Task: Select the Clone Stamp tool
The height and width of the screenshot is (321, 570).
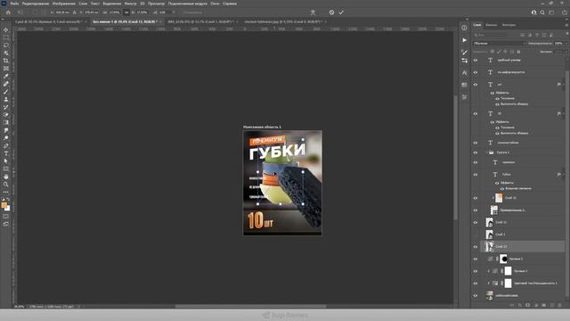Action: [6, 99]
